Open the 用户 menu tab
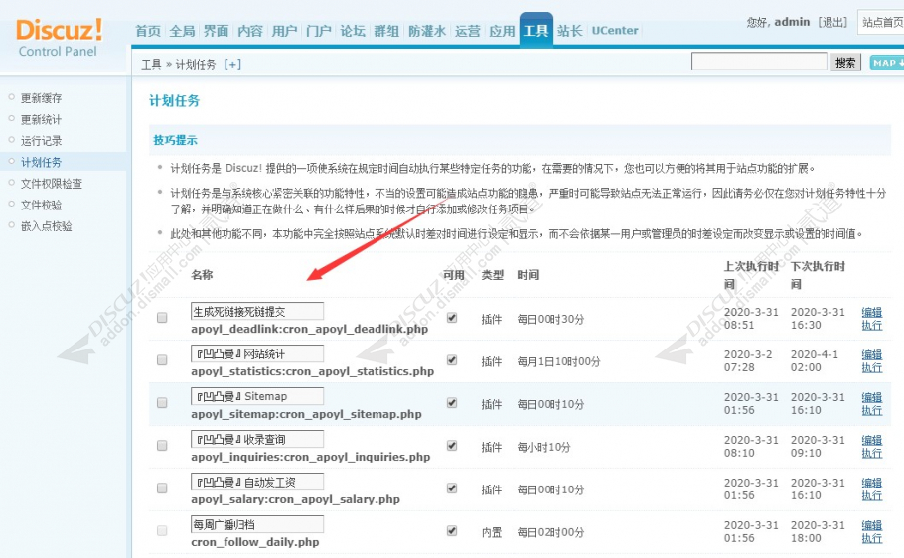The image size is (904, 558). (x=284, y=31)
